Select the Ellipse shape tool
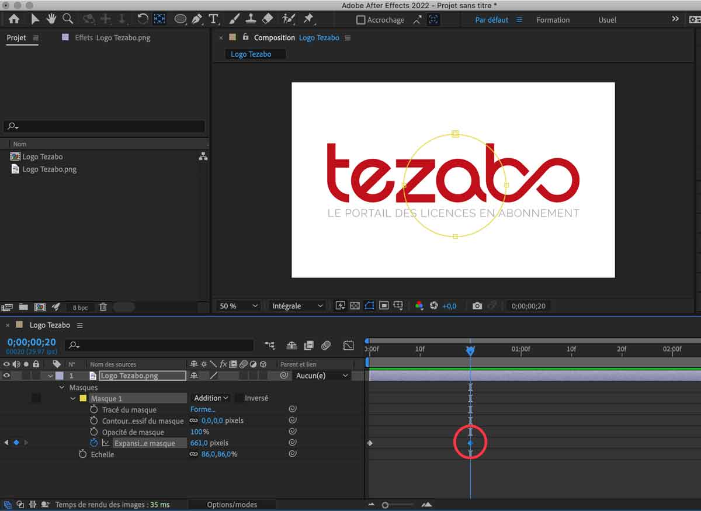The image size is (701, 511). click(180, 19)
